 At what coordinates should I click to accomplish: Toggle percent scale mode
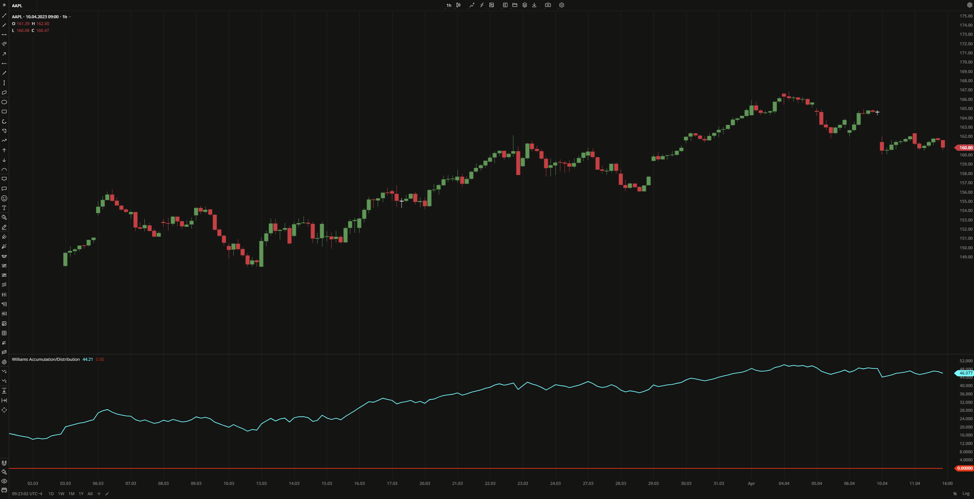click(955, 494)
